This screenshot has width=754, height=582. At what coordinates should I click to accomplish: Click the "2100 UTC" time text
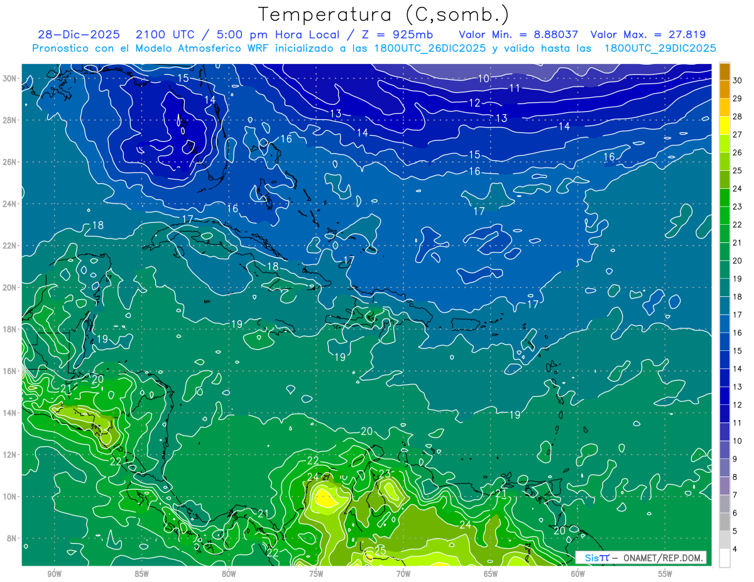pyautogui.click(x=167, y=35)
